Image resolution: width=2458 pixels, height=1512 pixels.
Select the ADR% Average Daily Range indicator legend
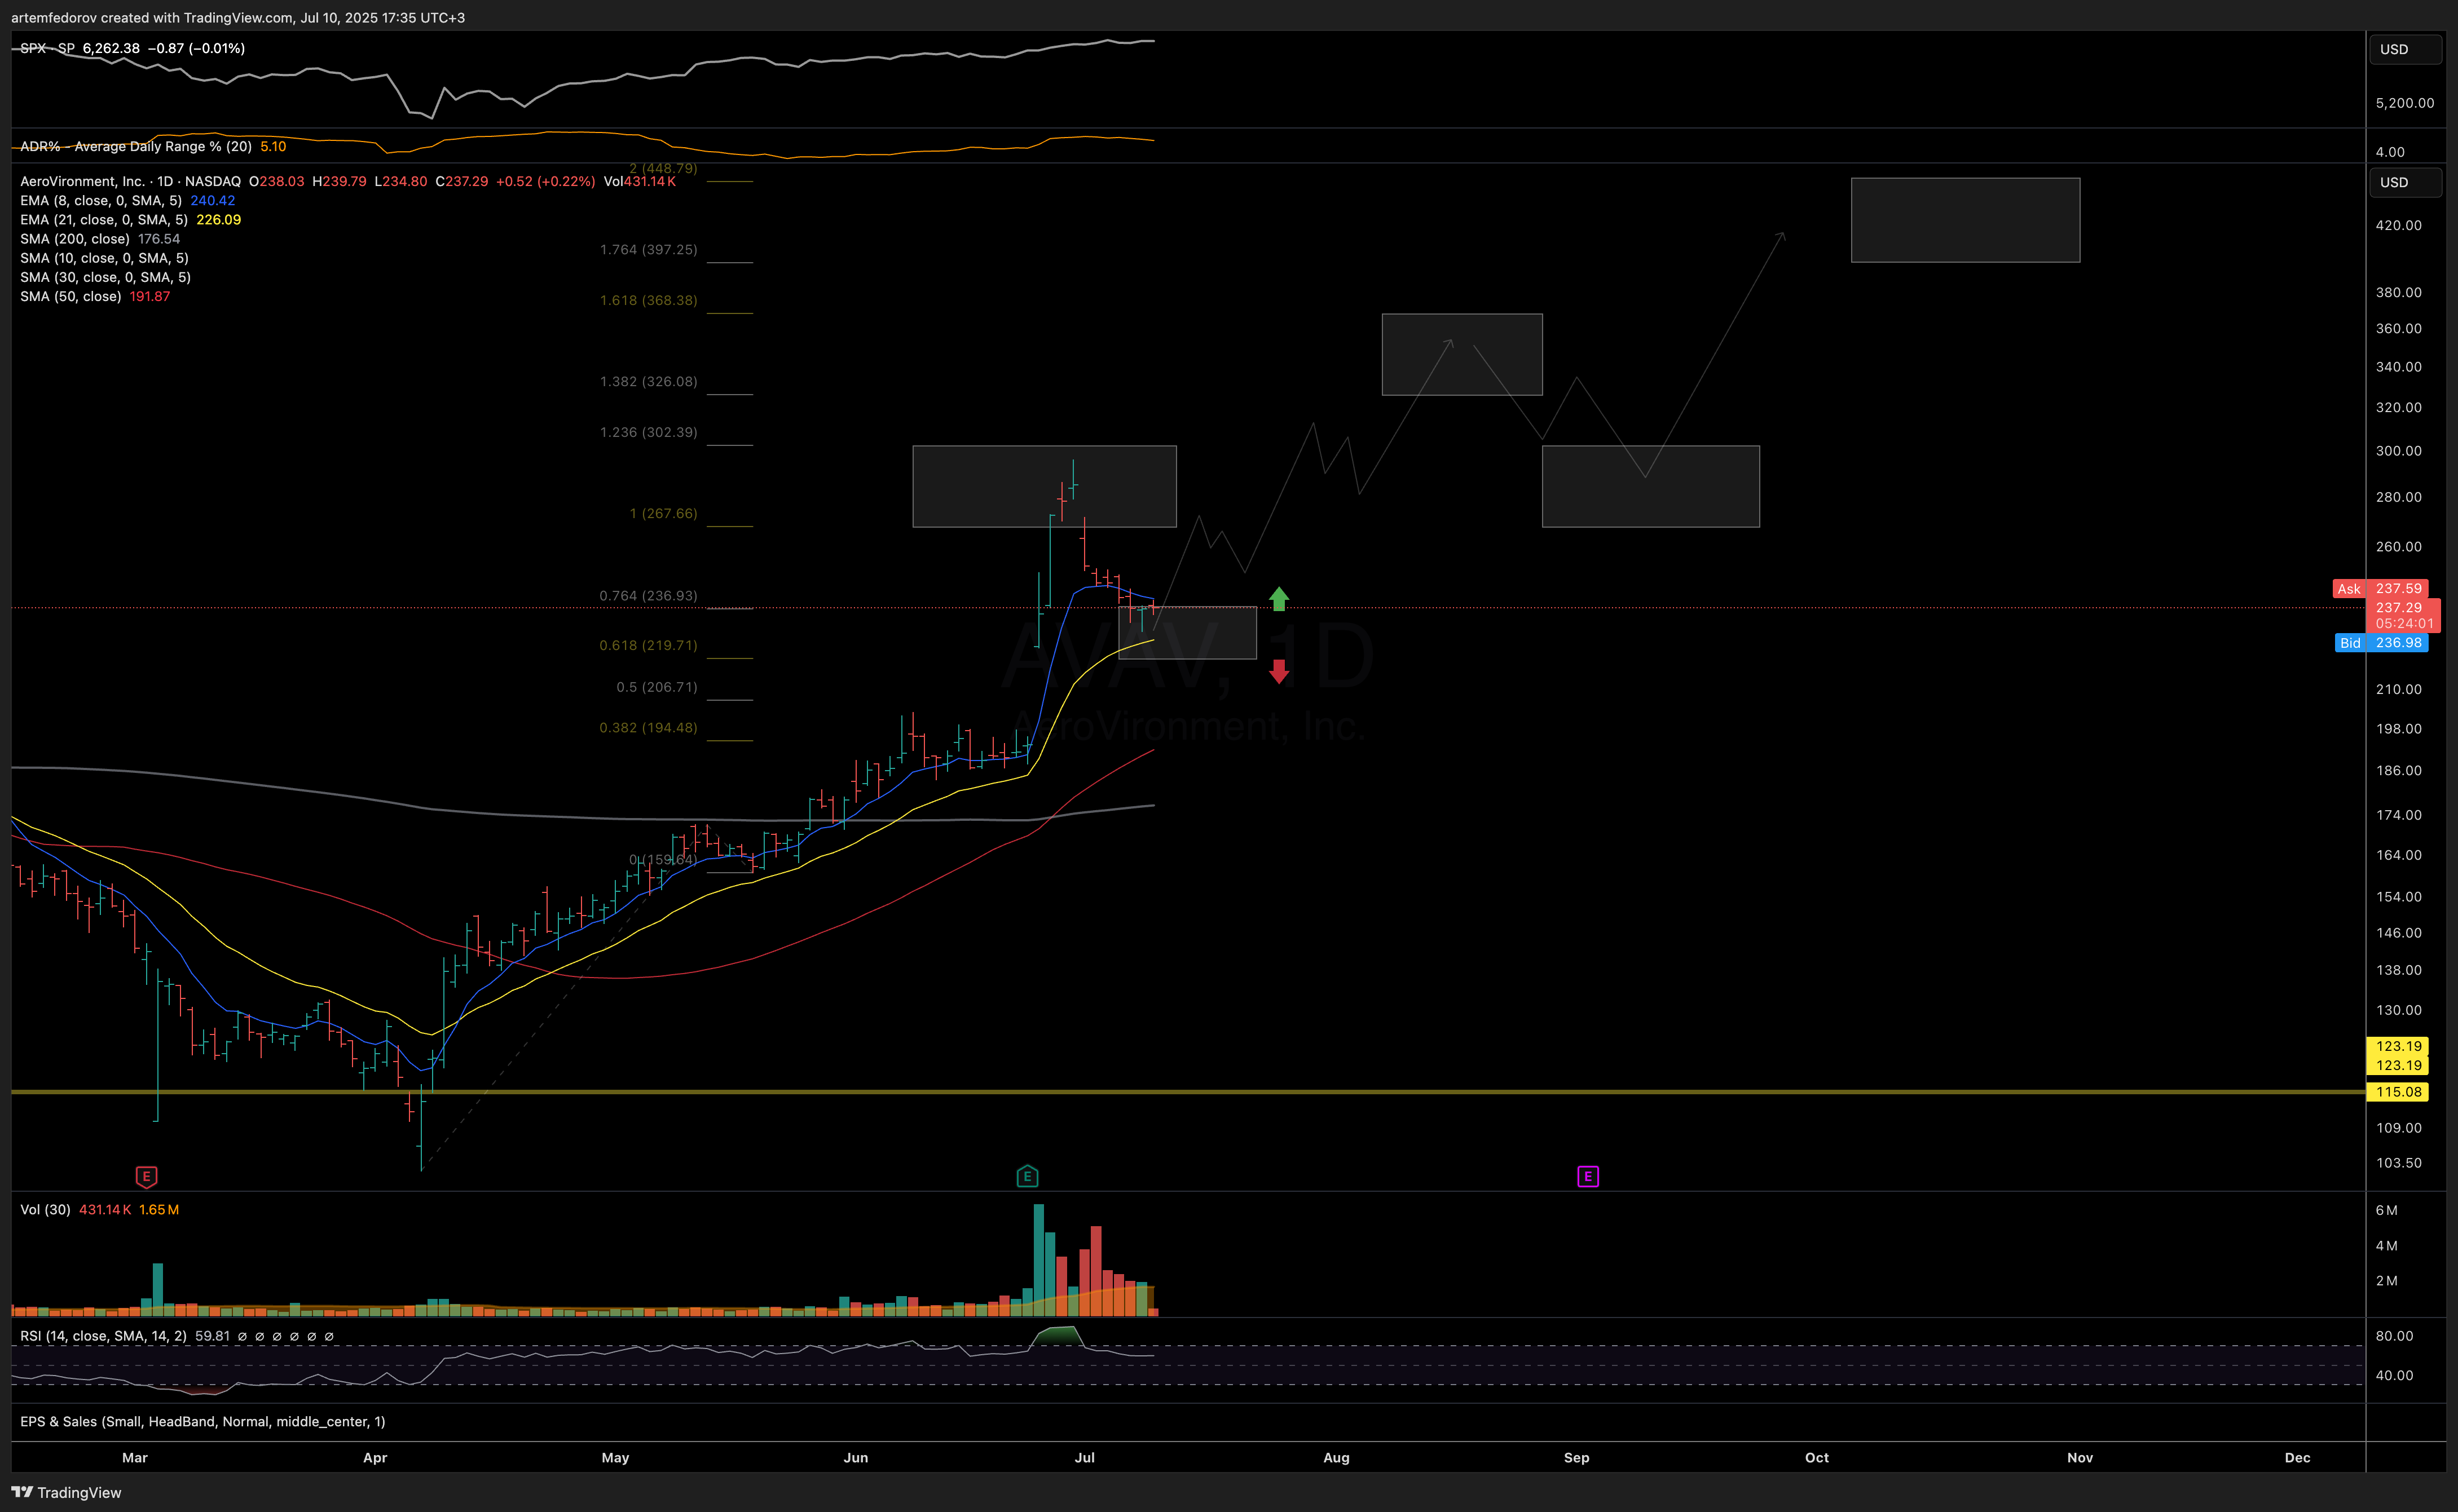136,146
